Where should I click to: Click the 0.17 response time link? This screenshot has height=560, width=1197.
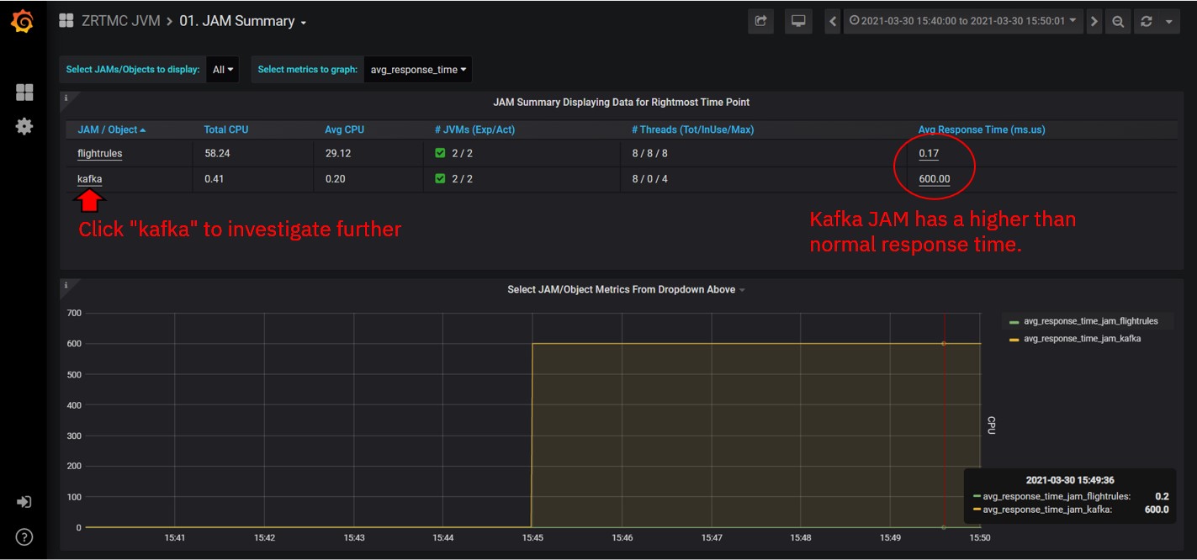[929, 154]
